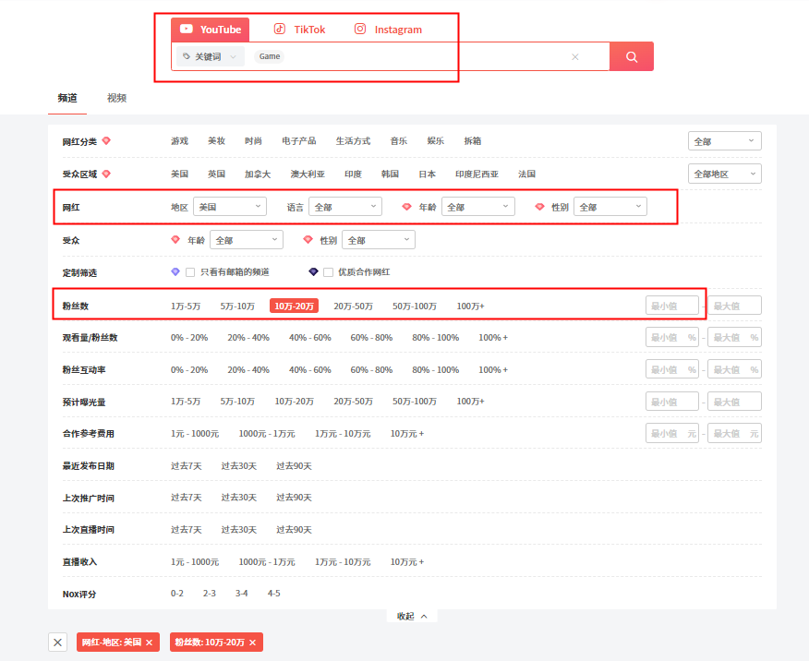Open the 地区 dropdown showing 美国
The height and width of the screenshot is (661, 809).
(x=229, y=207)
